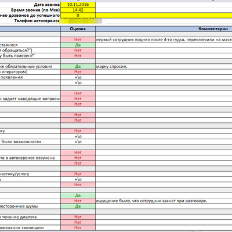The width and height of the screenshot is (232, 232).
Task: Click 'Нет' score beside 'ощущение было' comment
Action: click(78, 201)
